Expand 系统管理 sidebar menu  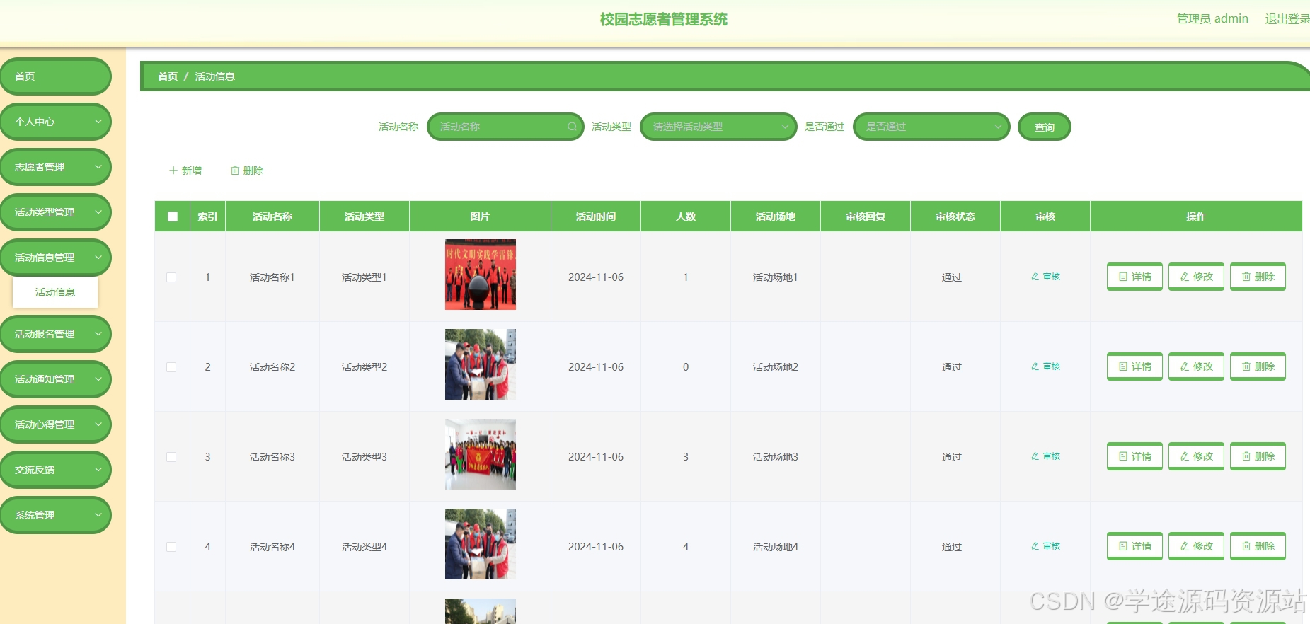(x=56, y=515)
